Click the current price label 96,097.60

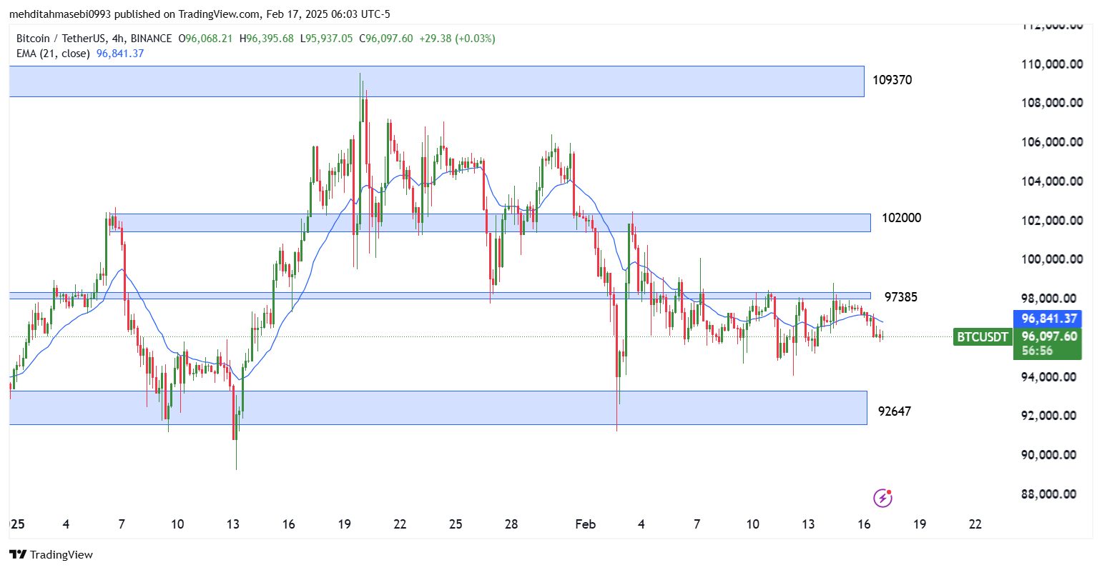click(1049, 336)
